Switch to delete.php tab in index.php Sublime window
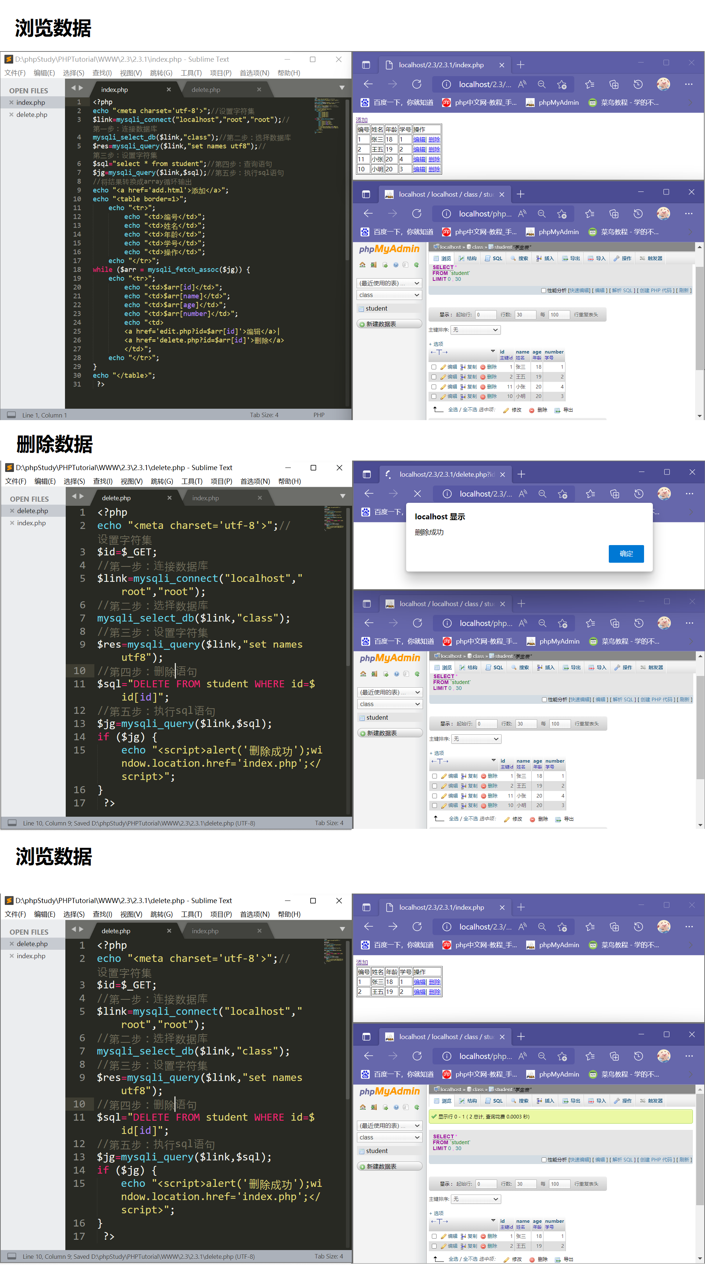The height and width of the screenshot is (1271, 705). (x=206, y=90)
